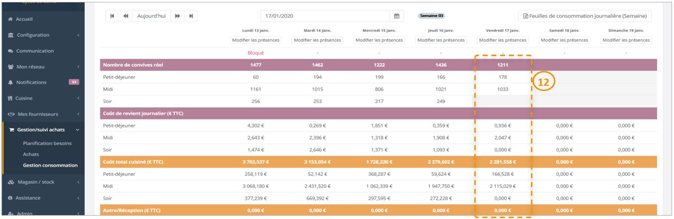
Task: Modifier les présences for Mercredi 15 janv.
Action: point(379,40)
